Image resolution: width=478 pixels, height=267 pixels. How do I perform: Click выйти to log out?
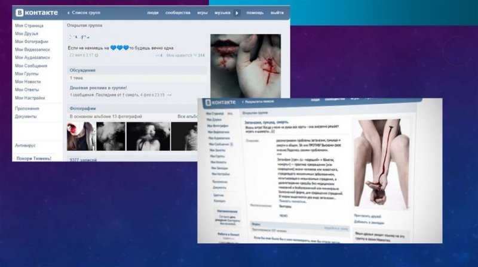[x=277, y=13]
